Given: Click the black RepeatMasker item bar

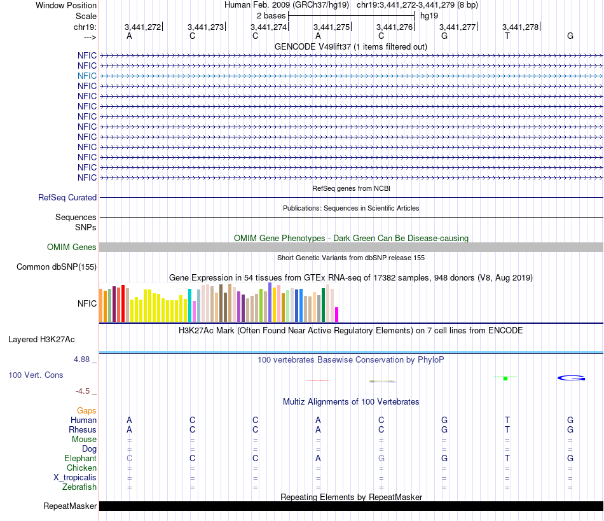Looking at the screenshot, I should [x=351, y=506].
